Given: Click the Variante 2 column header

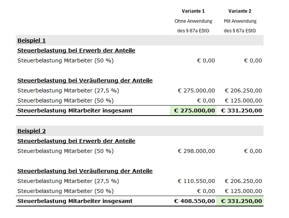Looking at the screenshot, I should [240, 11].
